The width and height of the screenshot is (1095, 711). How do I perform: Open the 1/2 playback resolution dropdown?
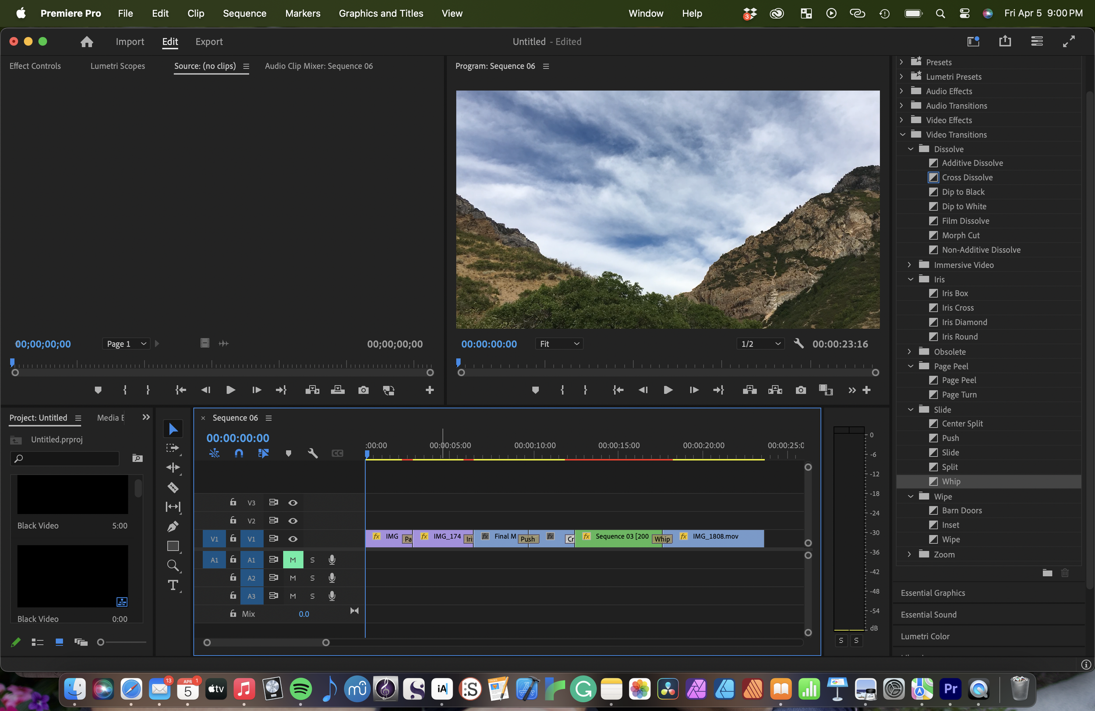[x=760, y=344]
